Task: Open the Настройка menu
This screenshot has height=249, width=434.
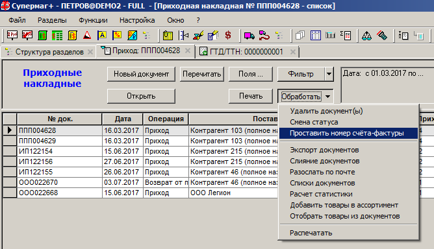Action: coord(137,20)
